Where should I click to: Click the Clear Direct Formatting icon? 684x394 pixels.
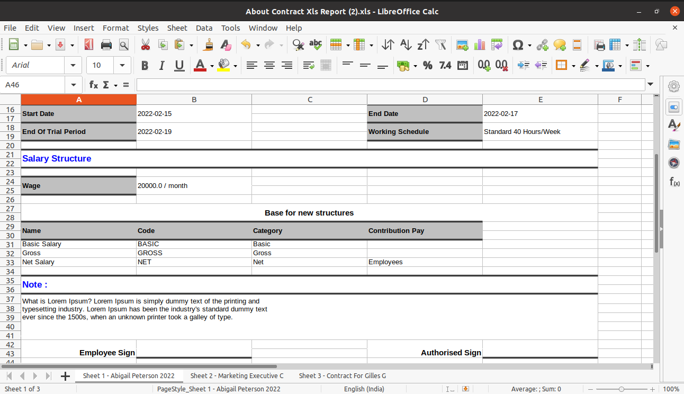pos(226,45)
